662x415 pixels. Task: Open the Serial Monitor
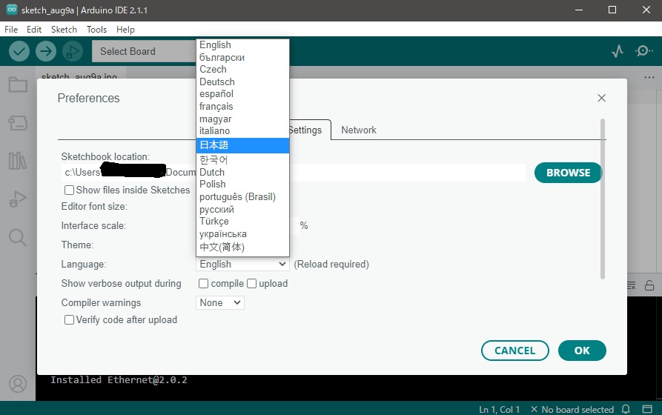643,52
